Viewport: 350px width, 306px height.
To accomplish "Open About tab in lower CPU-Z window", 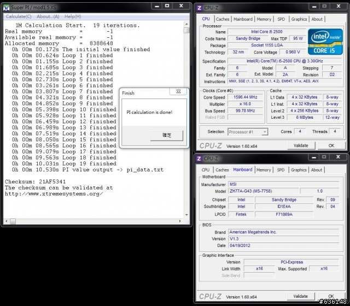I will [x=317, y=170].
